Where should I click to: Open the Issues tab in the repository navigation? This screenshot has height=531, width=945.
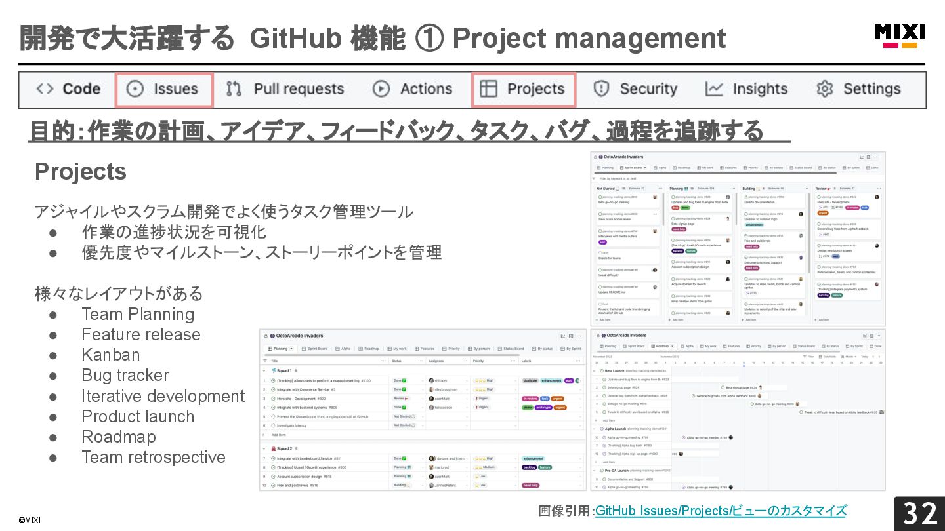tap(164, 90)
